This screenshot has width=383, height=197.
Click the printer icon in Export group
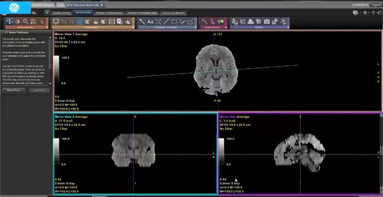pyautogui.click(x=250, y=22)
